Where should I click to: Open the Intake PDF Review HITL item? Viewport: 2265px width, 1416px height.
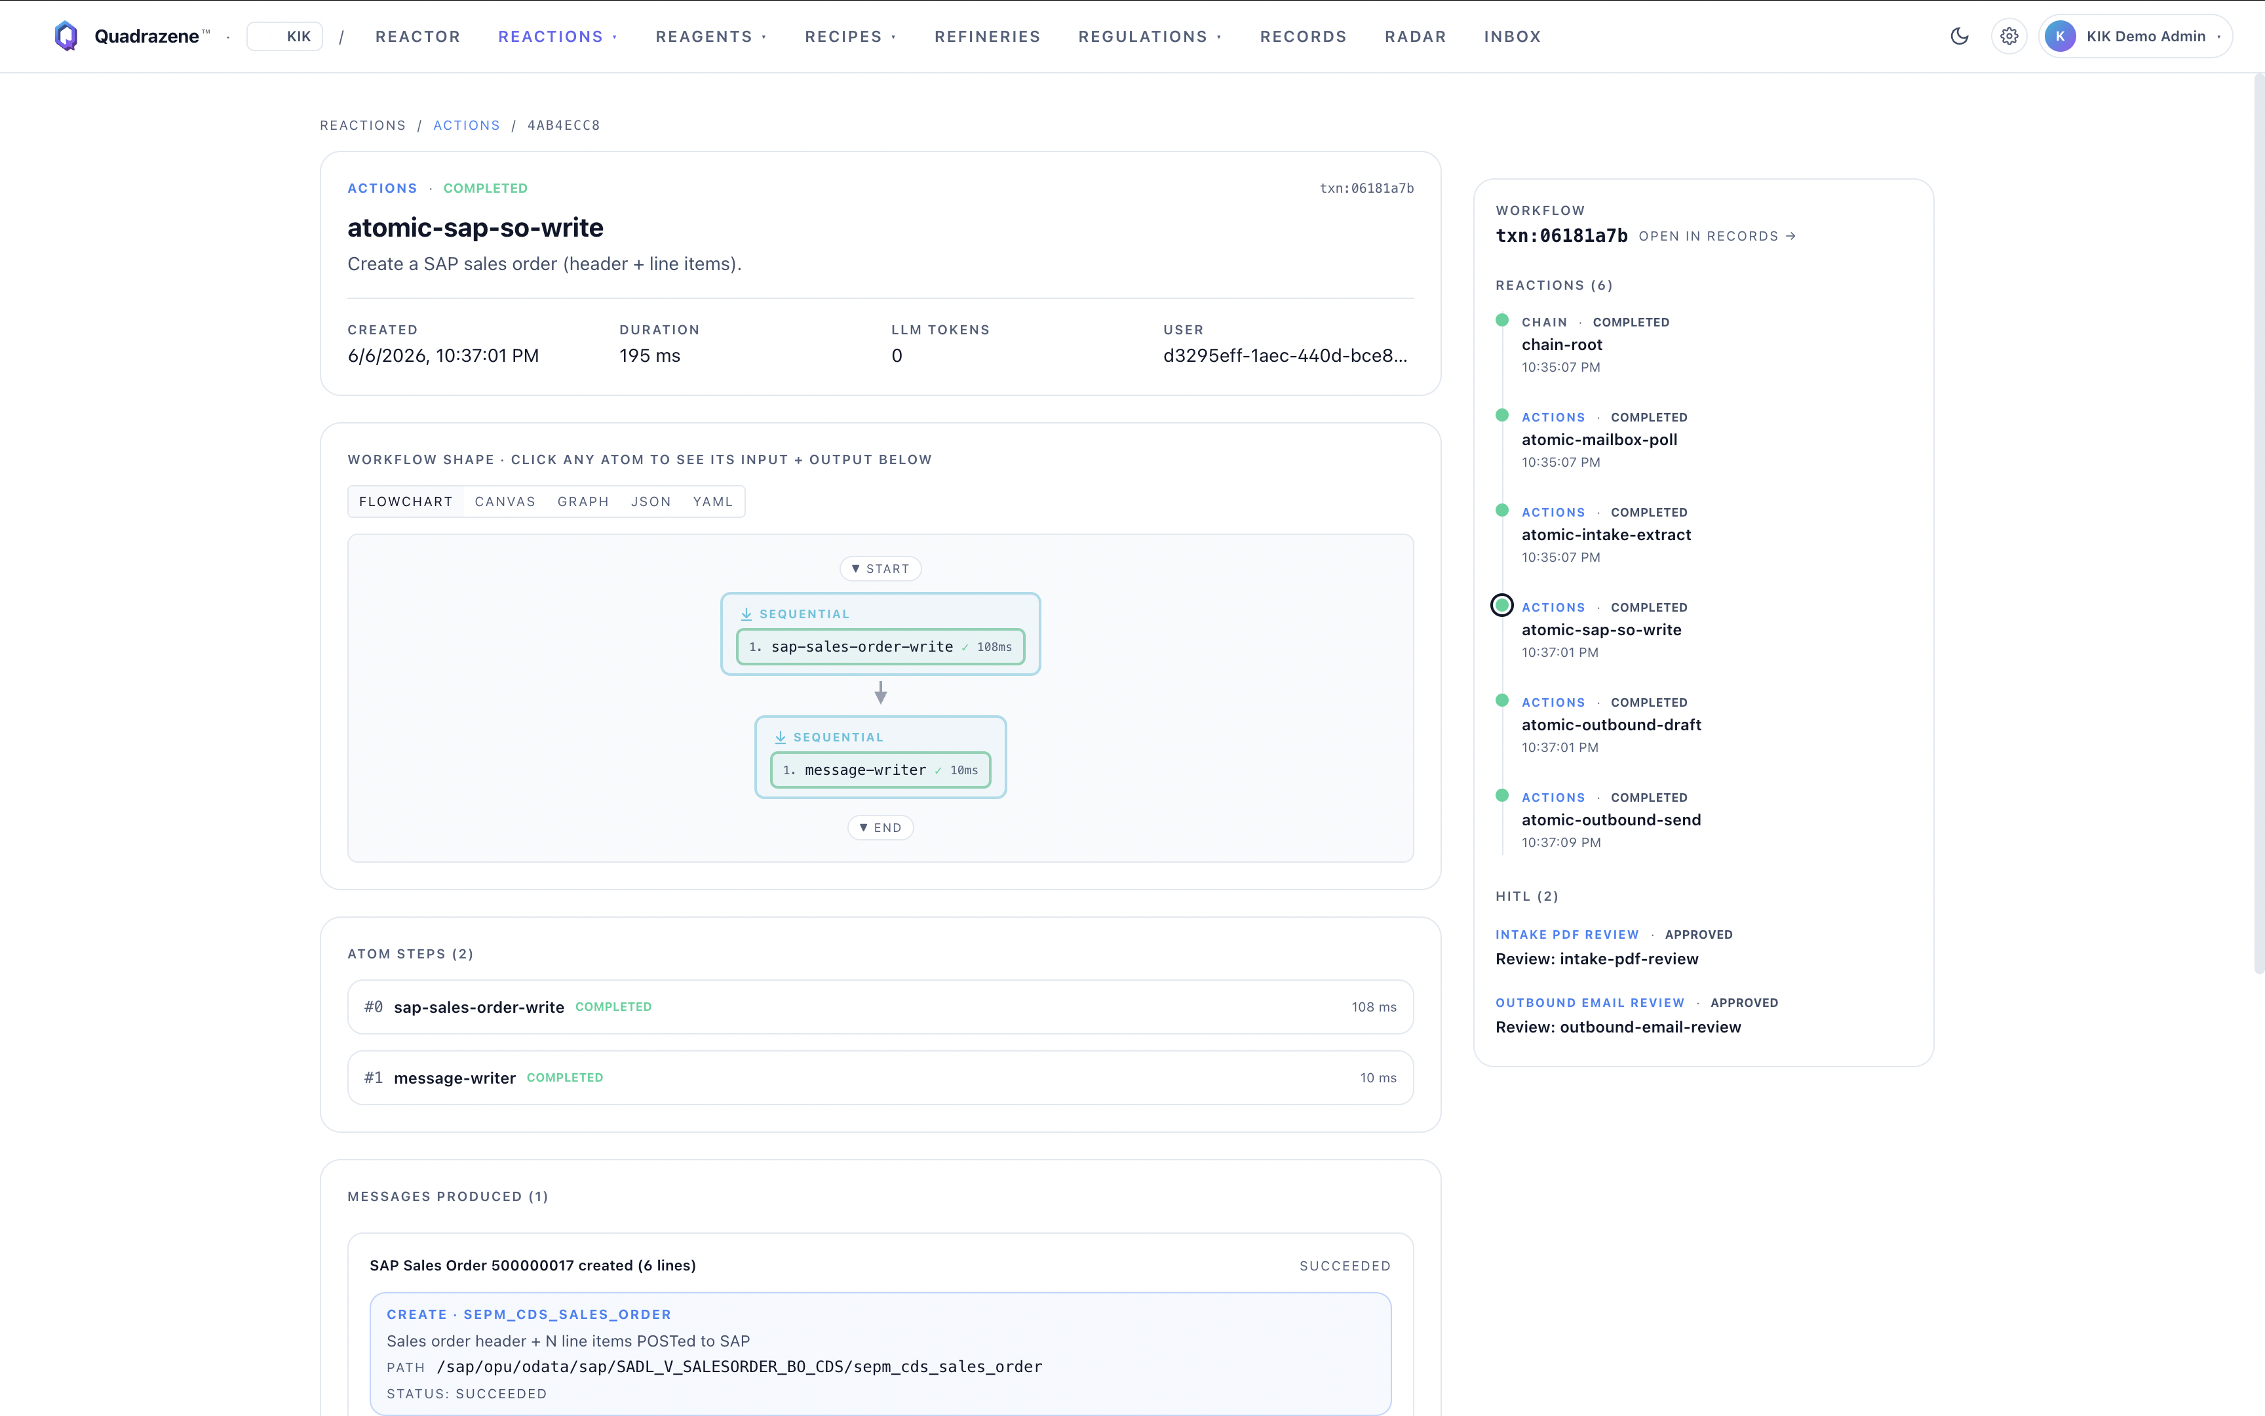tap(1568, 935)
